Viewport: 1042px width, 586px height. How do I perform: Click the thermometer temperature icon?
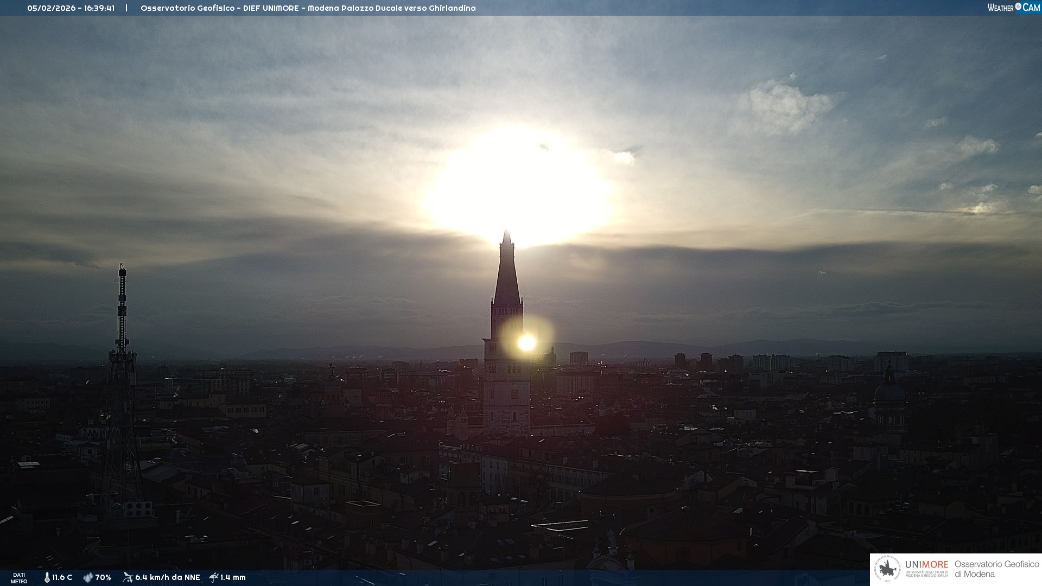click(47, 577)
